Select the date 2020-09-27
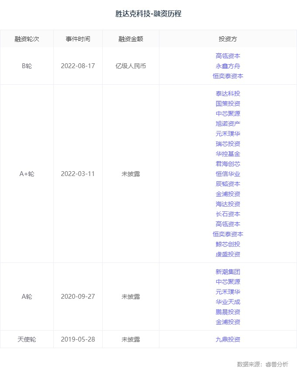Screen dimensions: 297x380 pyautogui.click(x=78, y=297)
